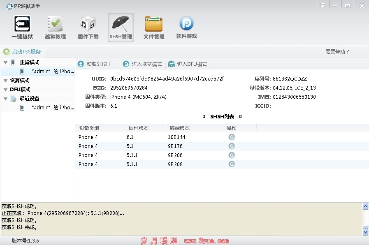Open the title bar dropdown menu
Screen dimensions: 369x245
pyautogui.click(x=323, y=6)
